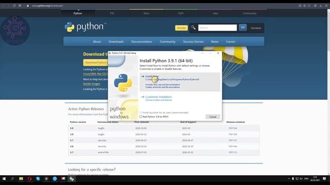Screen dimensions: 330x185
Task: Click the taskbar clock and date
Action: (x=315, y=179)
